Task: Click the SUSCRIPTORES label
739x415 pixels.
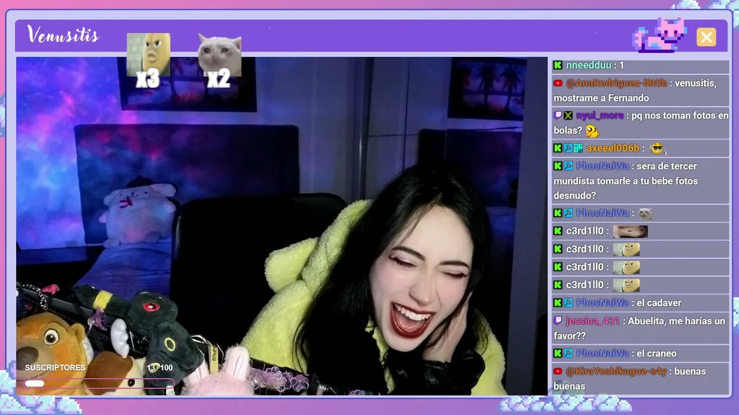Action: [x=55, y=368]
